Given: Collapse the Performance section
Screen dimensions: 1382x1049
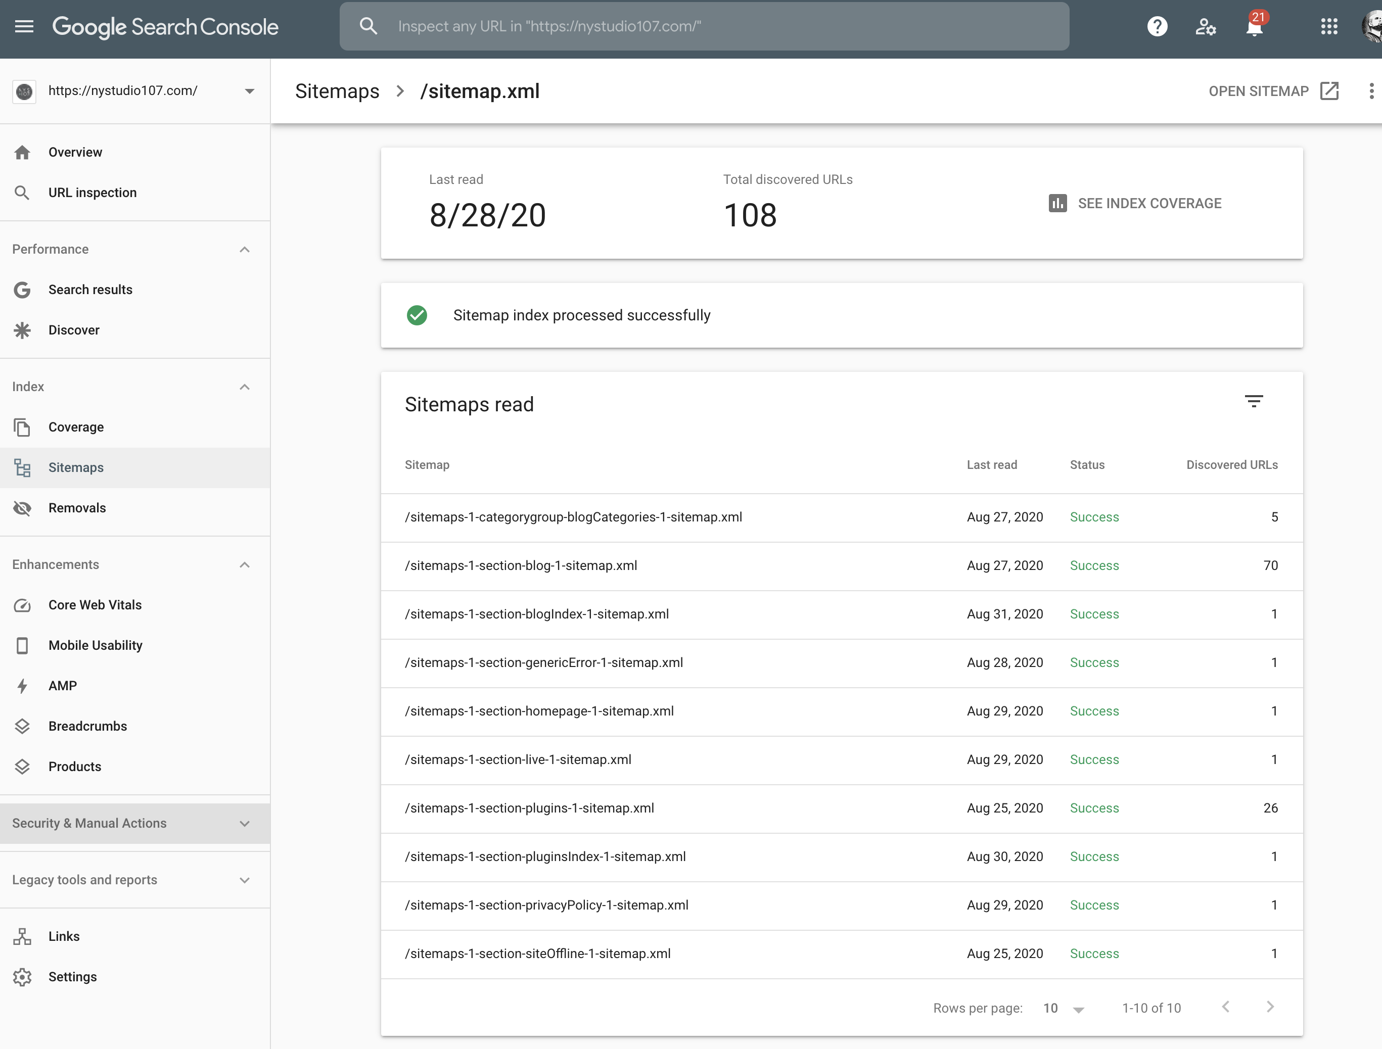Looking at the screenshot, I should [x=244, y=249].
